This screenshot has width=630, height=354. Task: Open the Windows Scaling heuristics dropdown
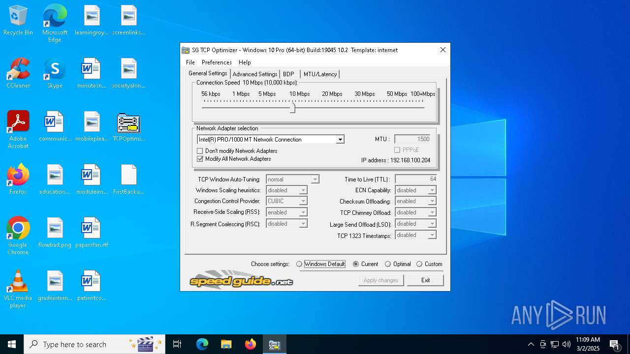pyautogui.click(x=303, y=190)
